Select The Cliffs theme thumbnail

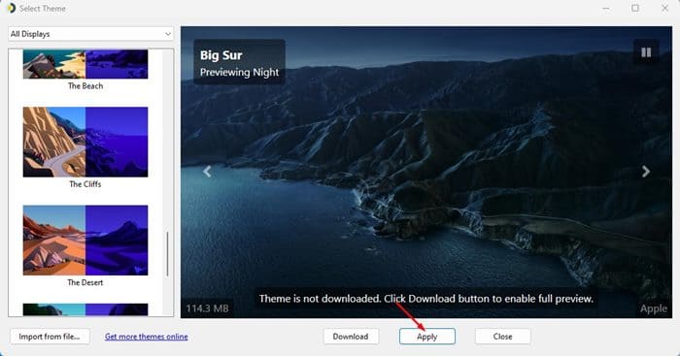point(85,142)
